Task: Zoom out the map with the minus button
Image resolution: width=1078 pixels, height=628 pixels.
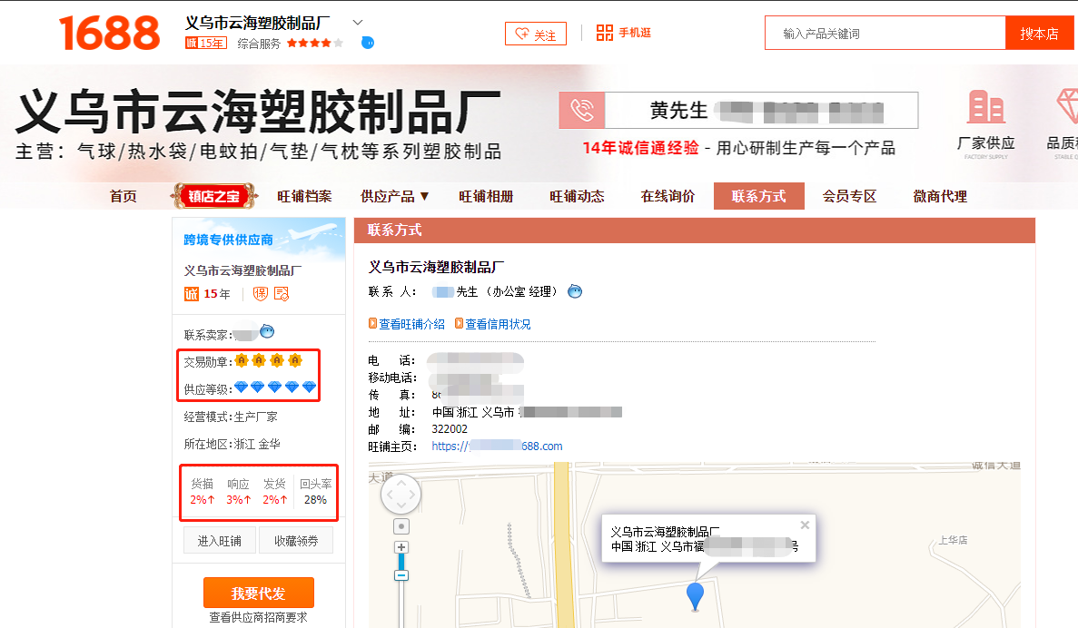Action: pos(401,575)
